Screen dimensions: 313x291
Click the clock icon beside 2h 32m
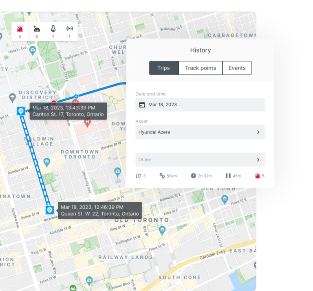(193, 175)
